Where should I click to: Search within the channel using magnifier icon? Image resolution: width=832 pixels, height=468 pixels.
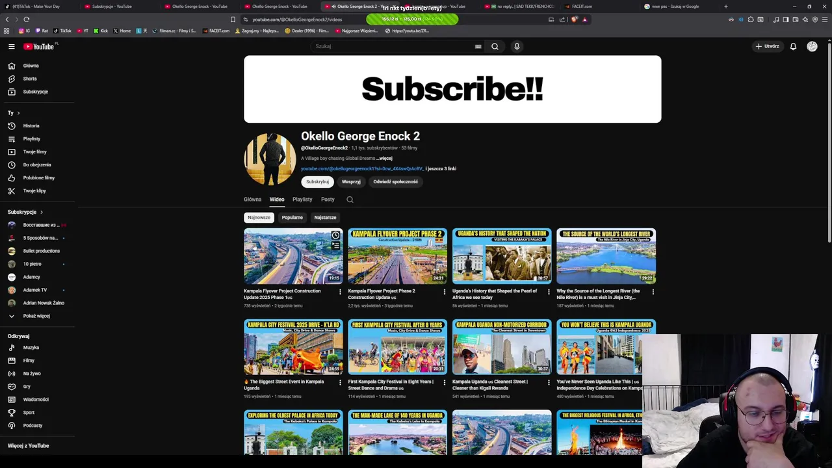tap(350, 200)
